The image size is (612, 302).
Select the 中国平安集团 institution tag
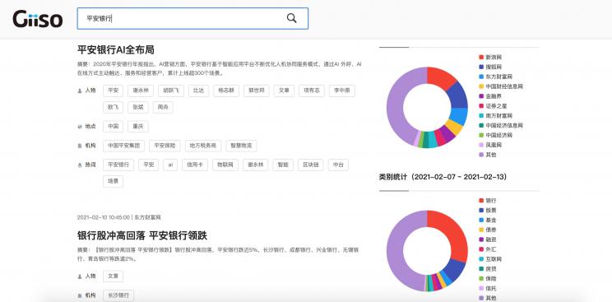click(123, 146)
